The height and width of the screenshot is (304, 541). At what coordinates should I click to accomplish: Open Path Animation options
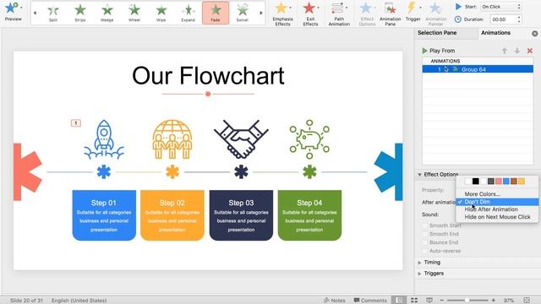(x=339, y=14)
